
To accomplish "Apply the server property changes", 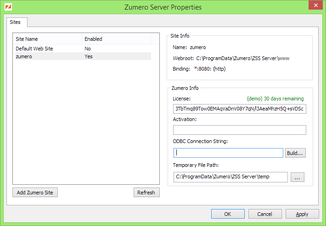I will click(x=302, y=214).
